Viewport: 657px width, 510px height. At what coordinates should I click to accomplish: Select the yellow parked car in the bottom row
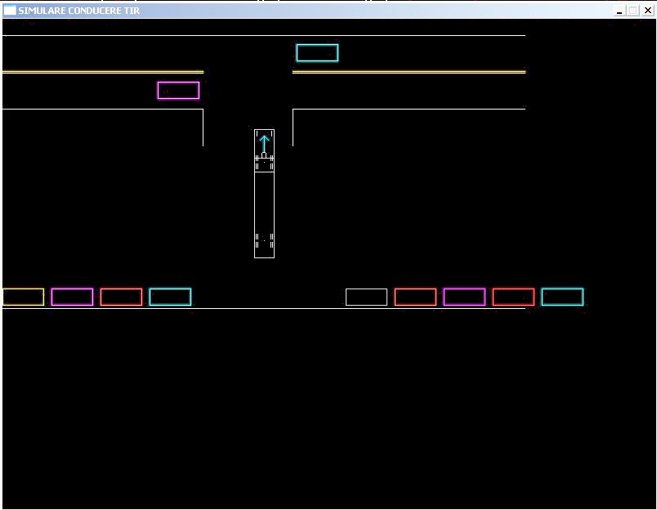click(x=23, y=297)
